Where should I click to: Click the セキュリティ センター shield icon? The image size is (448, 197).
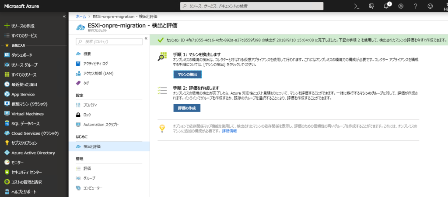pos(7,172)
